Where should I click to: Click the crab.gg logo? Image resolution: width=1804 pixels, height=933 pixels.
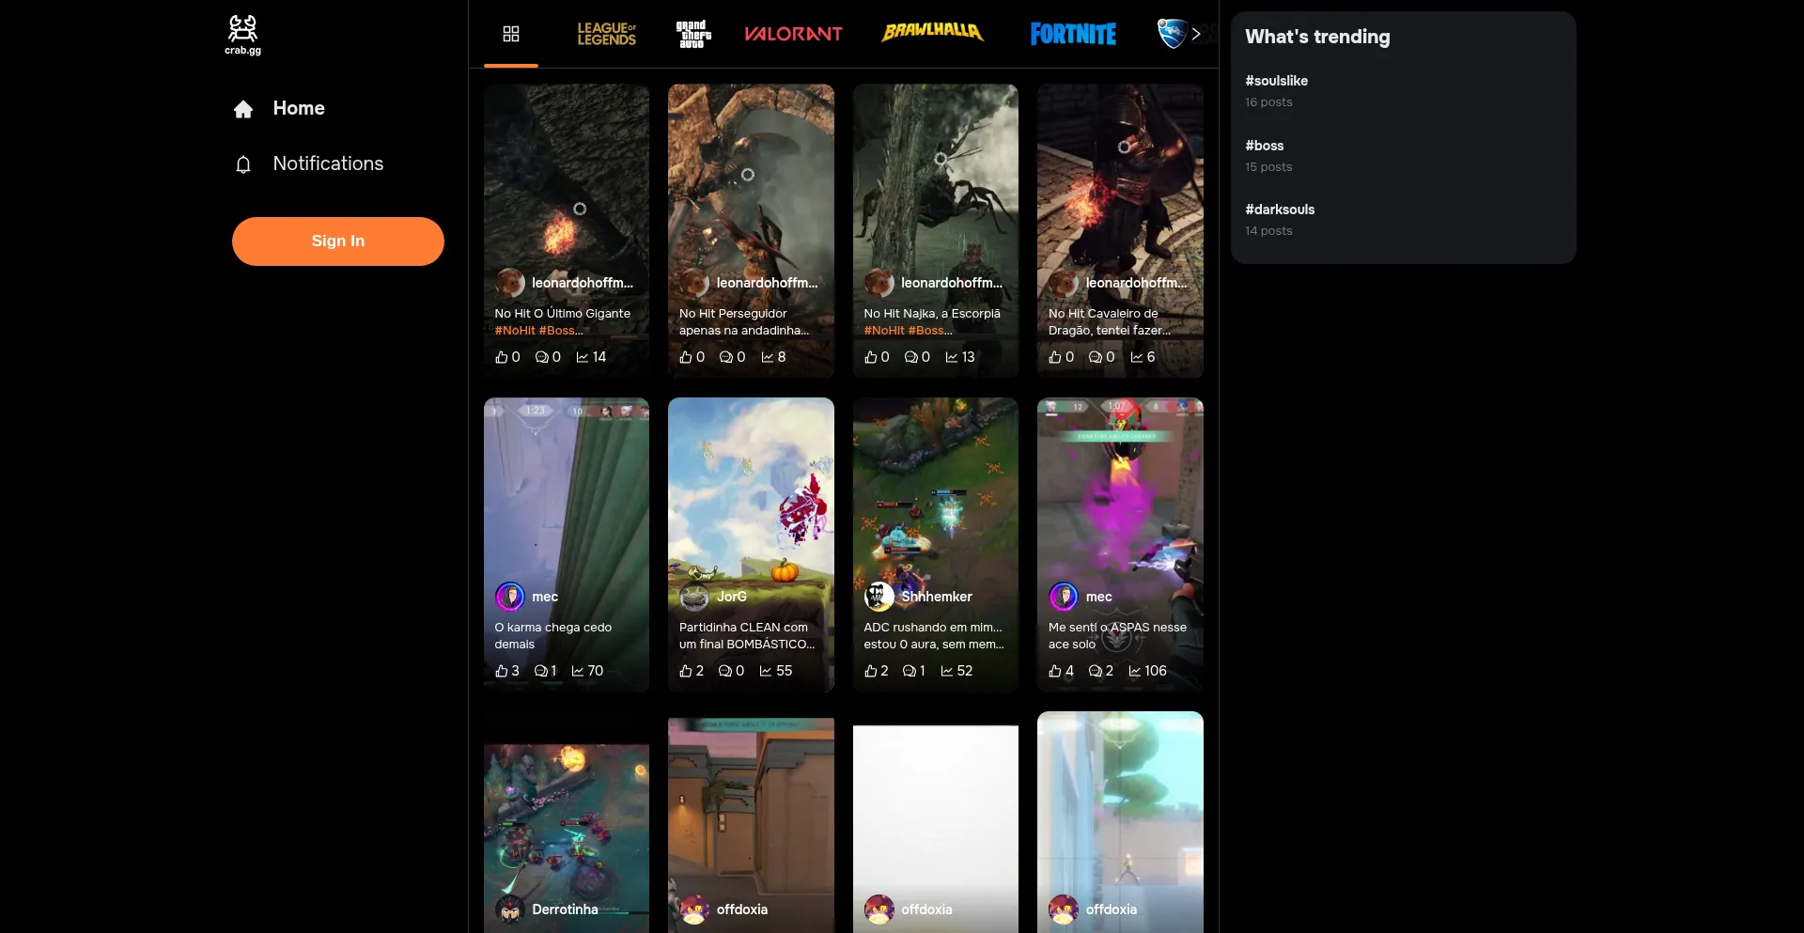click(242, 35)
